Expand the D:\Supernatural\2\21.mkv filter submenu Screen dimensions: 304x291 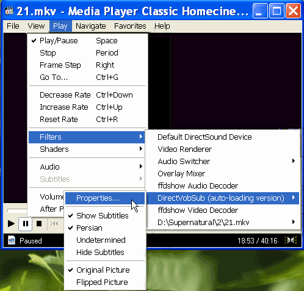223,222
